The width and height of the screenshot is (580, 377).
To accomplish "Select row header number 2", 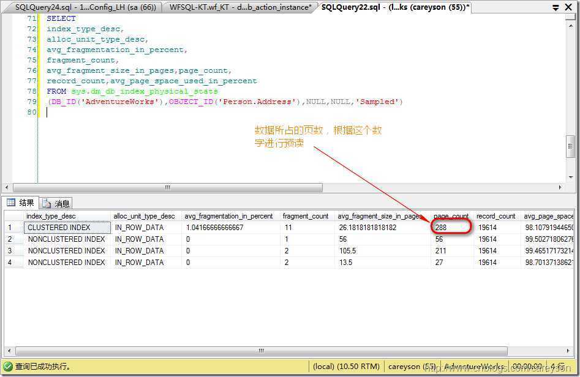I will 14,239.
